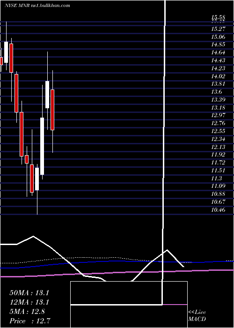Click the NYSE MNR chart title text
The height and width of the screenshot is (328, 234).
[x=37, y=6]
